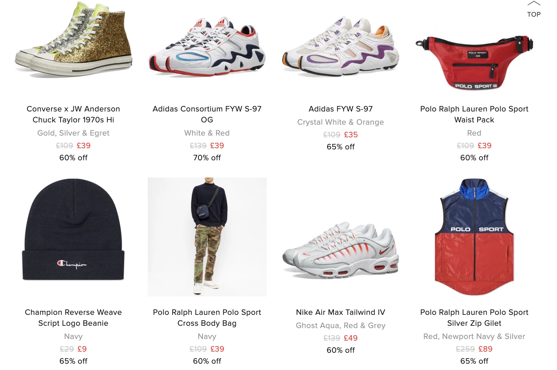557x370 pixels.
Task: Click the TOP text label
Action: (534, 14)
